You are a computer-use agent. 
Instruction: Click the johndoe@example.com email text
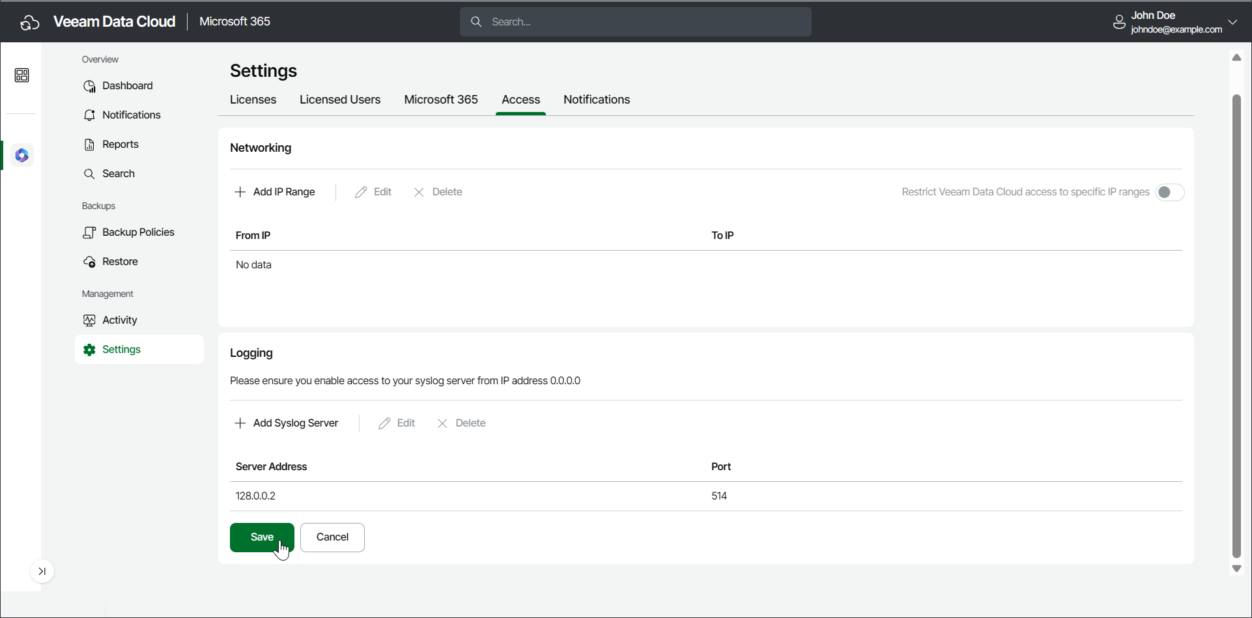1176,29
